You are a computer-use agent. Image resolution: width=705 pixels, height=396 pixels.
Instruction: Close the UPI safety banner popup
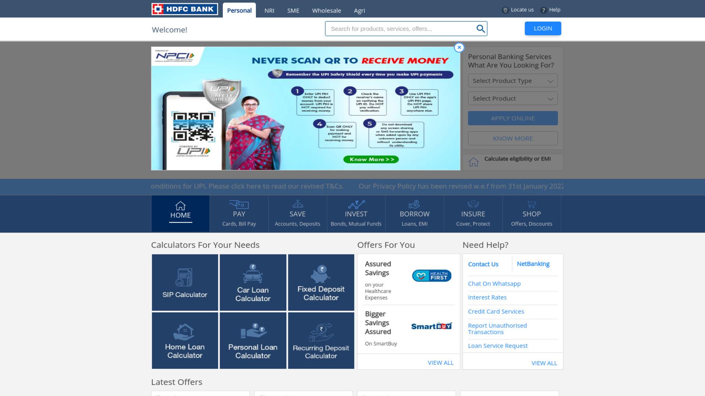[459, 47]
